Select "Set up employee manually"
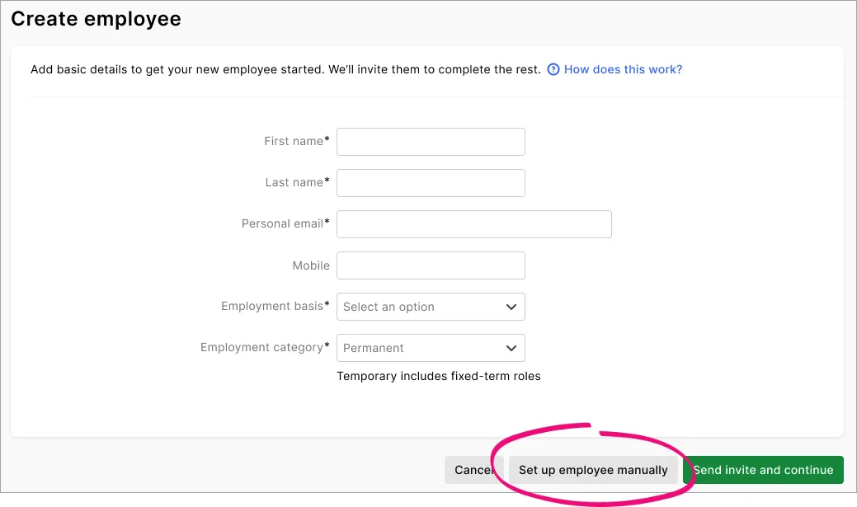 (x=593, y=470)
